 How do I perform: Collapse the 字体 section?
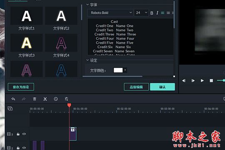click(x=87, y=5)
